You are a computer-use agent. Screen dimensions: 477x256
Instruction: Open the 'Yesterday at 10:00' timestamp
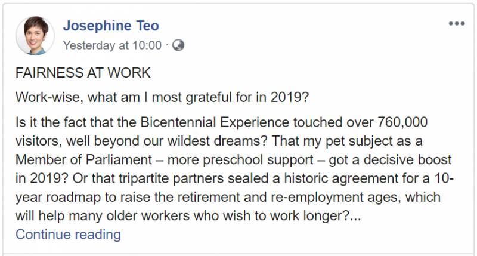pos(112,45)
